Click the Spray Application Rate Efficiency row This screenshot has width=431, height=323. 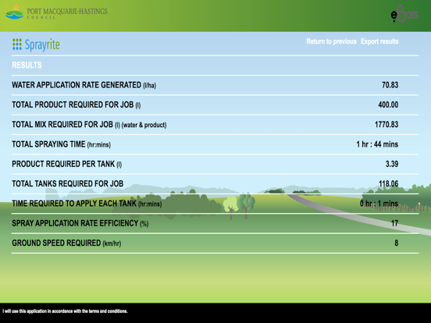tap(215, 223)
